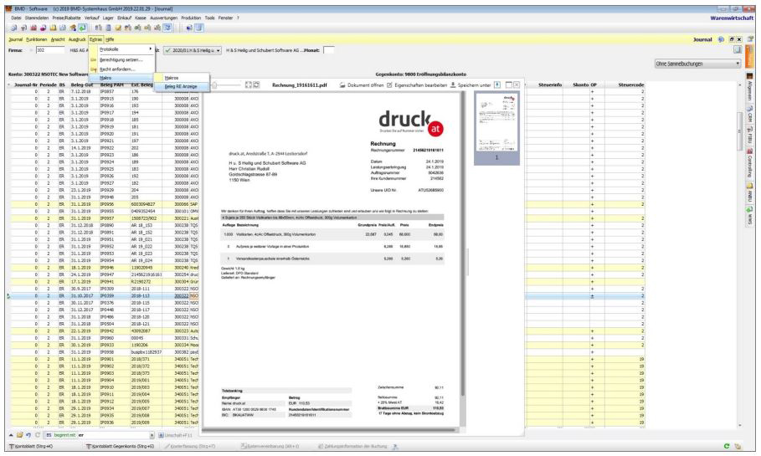This screenshot has width=761, height=456.
Task: Click Eigenschaften bearbeiten in PDF toolbar
Action: pos(416,85)
